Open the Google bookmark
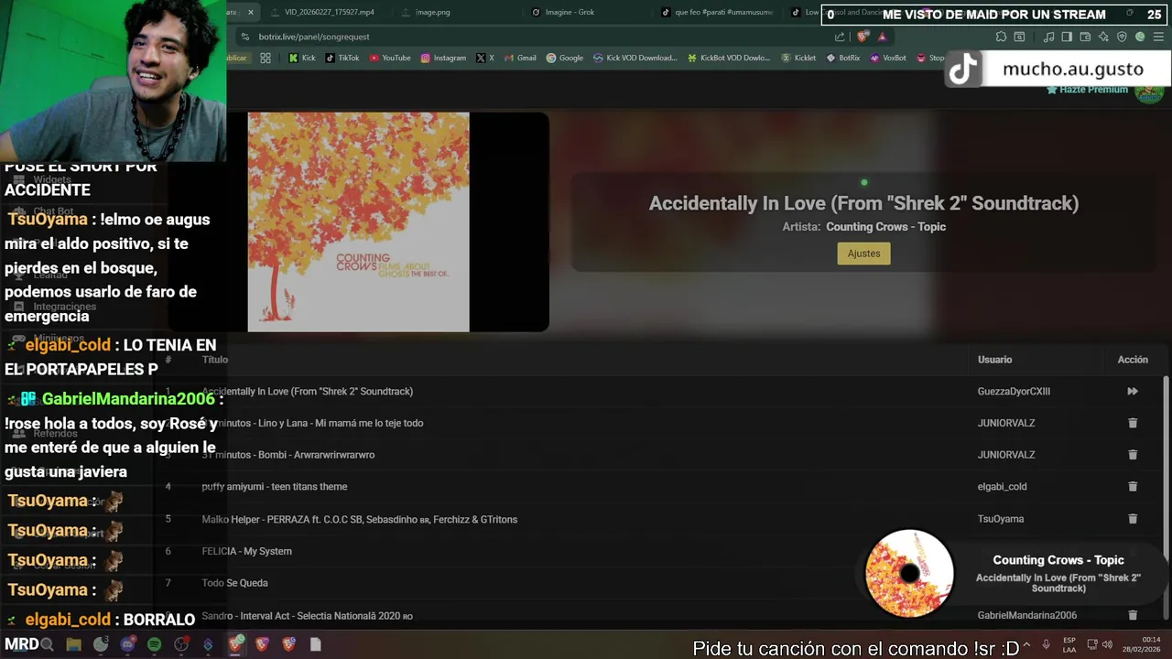The width and height of the screenshot is (1172, 659). coord(565,58)
